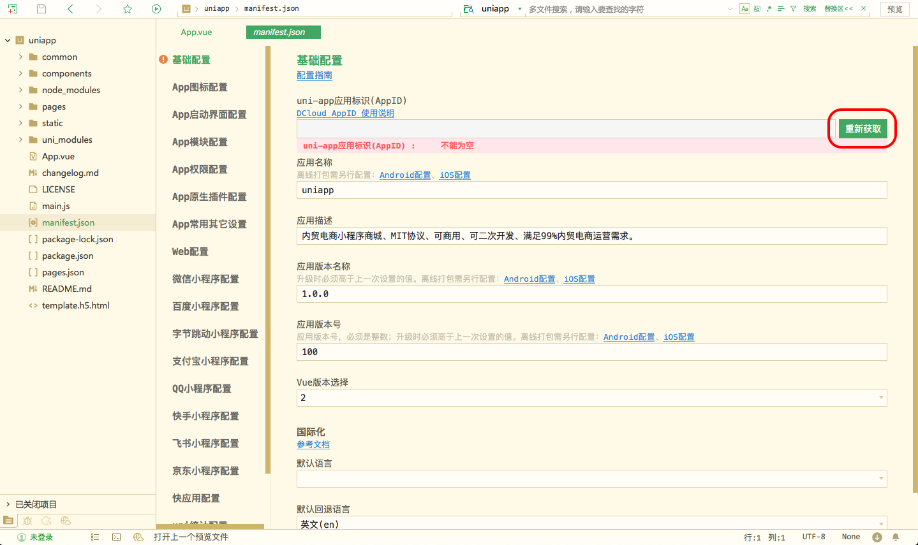
Task: Open App模块配置 section
Action: pos(200,142)
